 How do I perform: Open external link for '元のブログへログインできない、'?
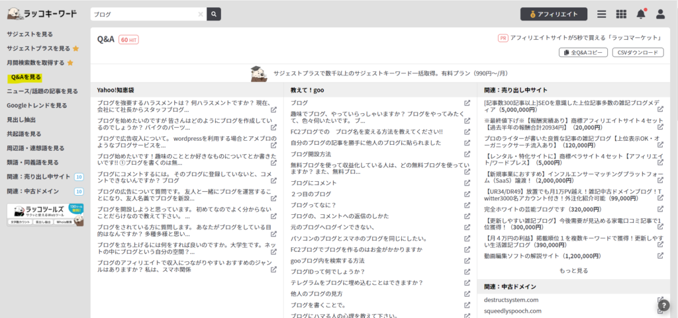[467, 227]
